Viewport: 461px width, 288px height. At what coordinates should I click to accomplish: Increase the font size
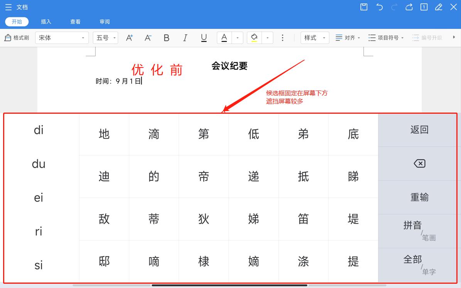(129, 37)
